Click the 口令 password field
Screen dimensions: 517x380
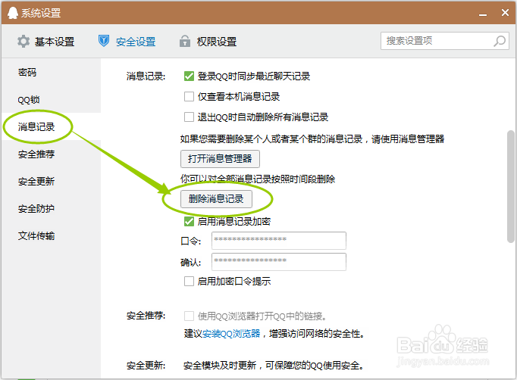click(x=279, y=241)
